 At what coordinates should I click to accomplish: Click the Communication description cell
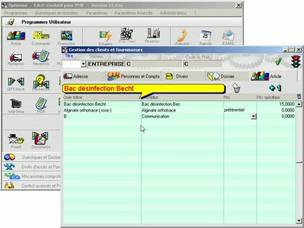pyautogui.click(x=182, y=116)
